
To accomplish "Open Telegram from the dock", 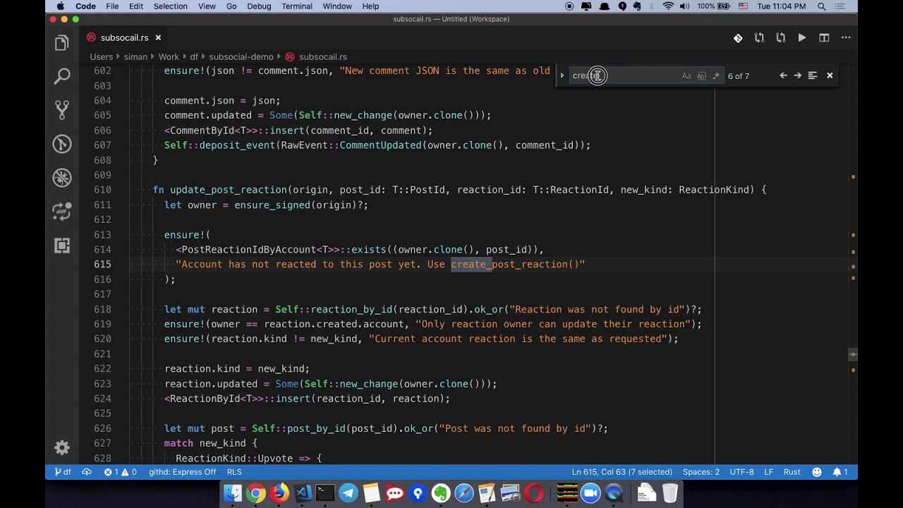I will [x=349, y=493].
